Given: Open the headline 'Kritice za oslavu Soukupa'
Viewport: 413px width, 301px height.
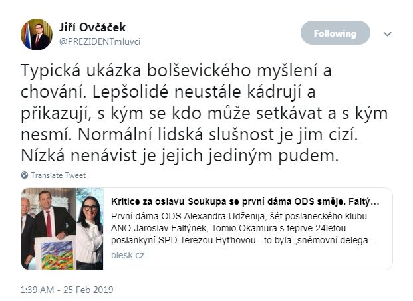Looking at the screenshot, I should point(245,201).
